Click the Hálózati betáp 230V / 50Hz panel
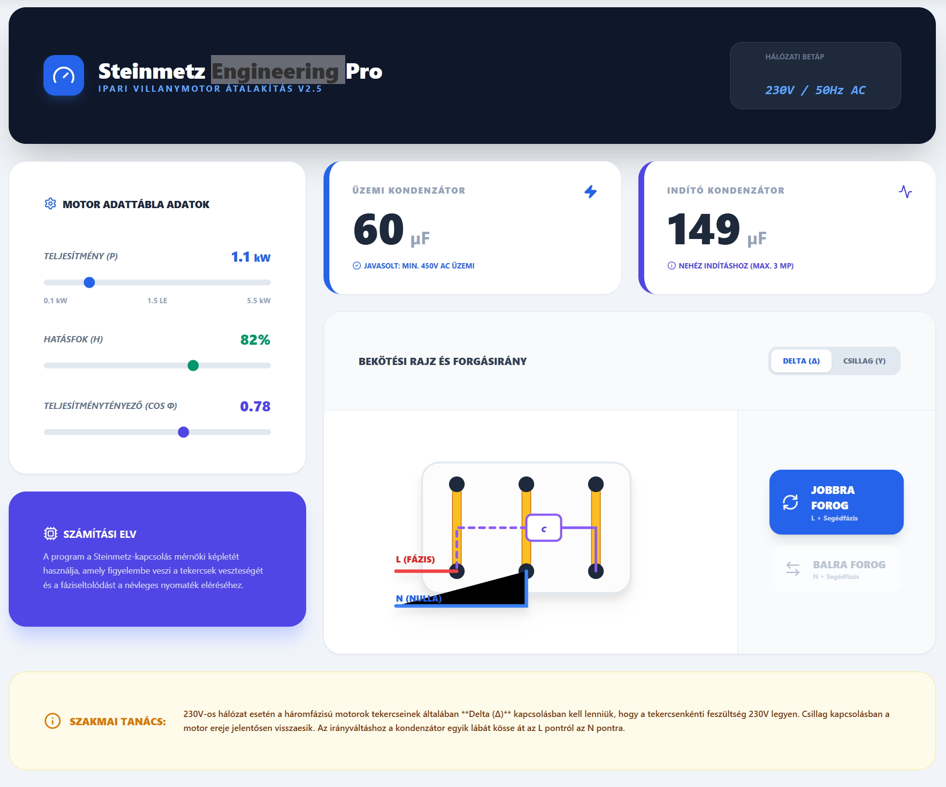This screenshot has height=787, width=946. [815, 75]
